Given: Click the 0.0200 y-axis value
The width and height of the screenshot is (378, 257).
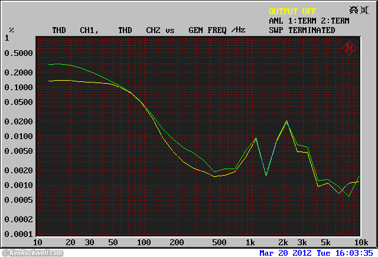Looking at the screenshot, I should (18, 121).
